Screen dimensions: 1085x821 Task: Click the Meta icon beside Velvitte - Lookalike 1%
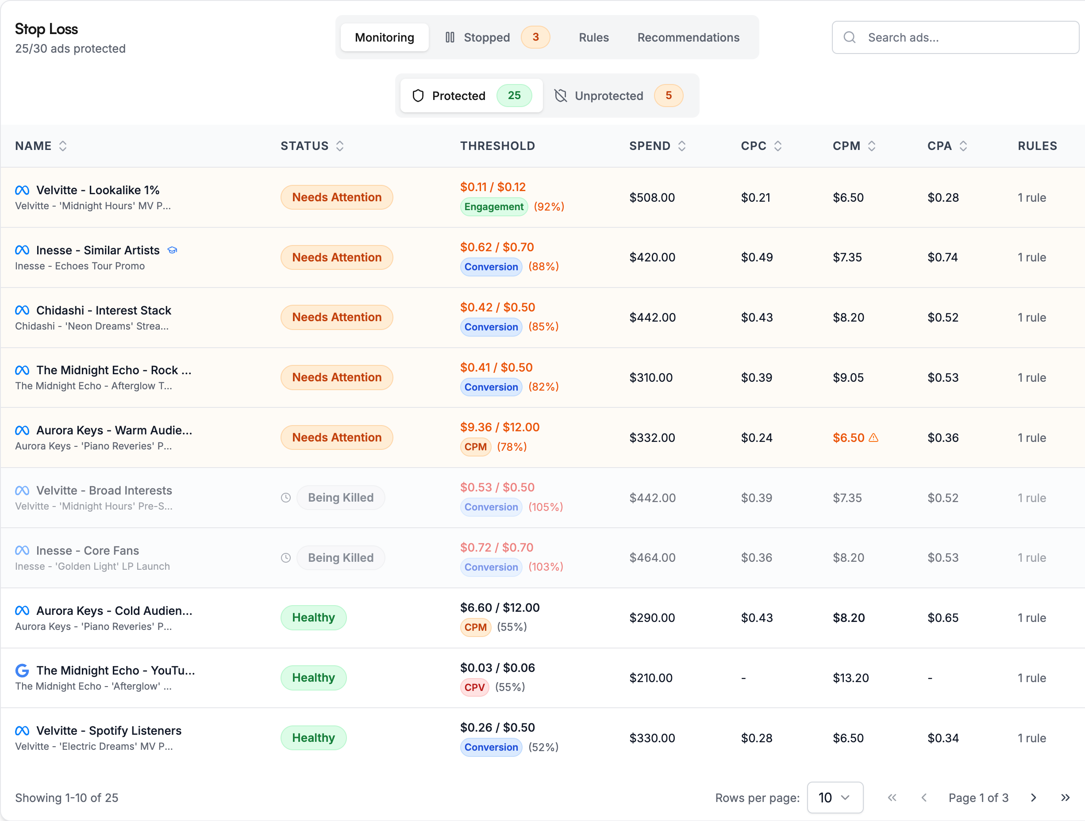click(x=22, y=189)
